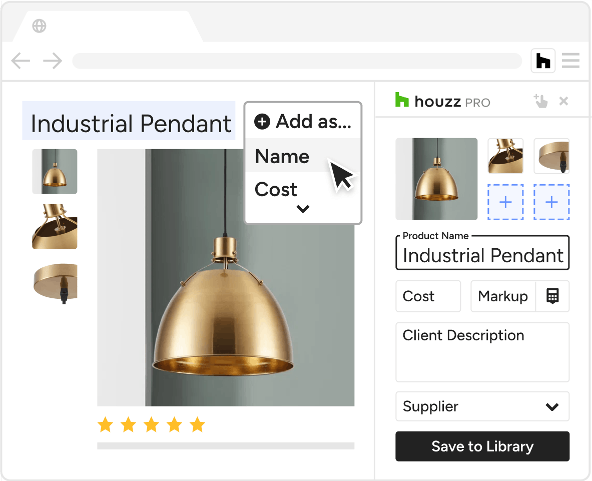Open the markup calculator icon

(552, 296)
